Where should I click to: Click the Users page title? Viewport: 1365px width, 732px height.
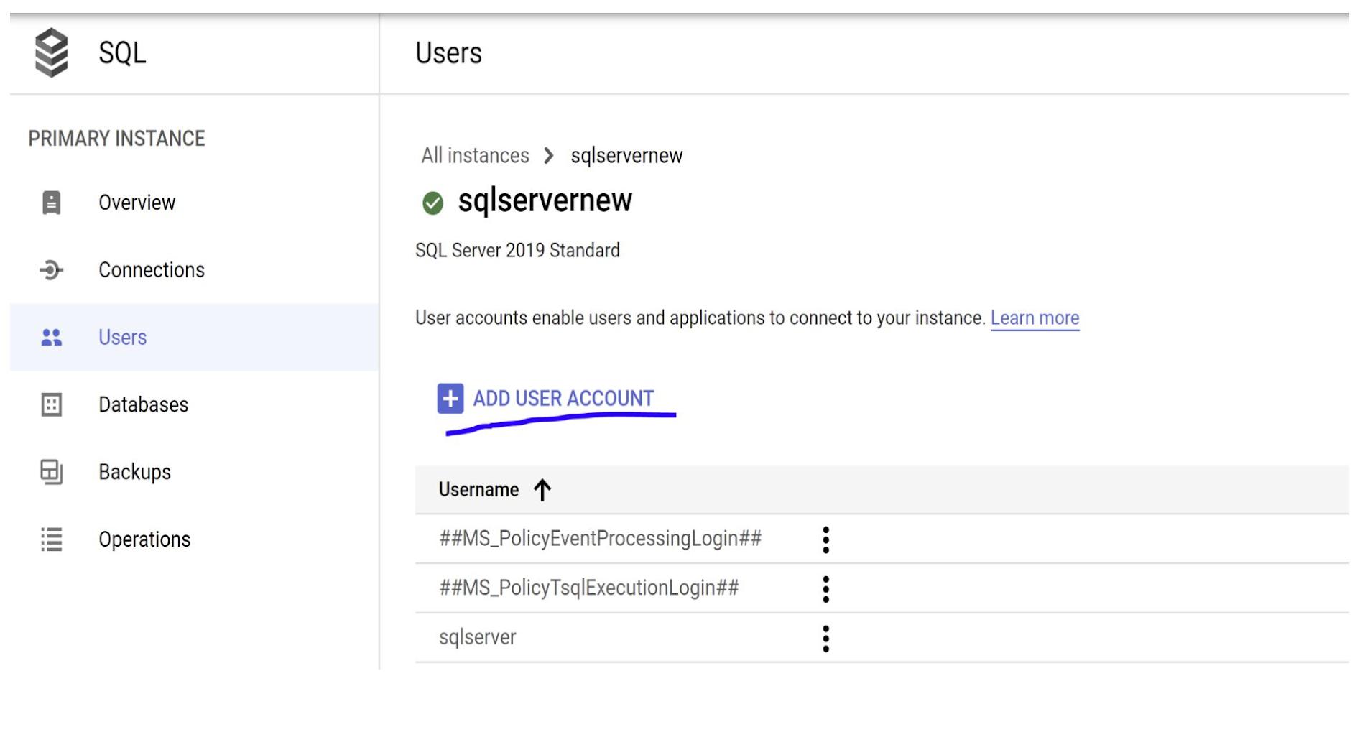(x=448, y=53)
